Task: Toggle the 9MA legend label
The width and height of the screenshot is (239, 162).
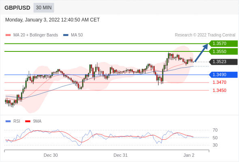Action: tap(37, 122)
